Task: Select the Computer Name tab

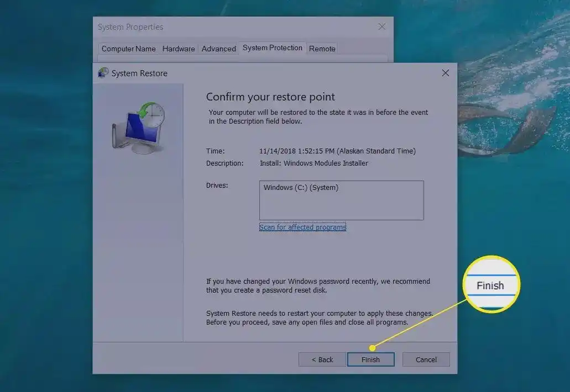Action: (128, 49)
